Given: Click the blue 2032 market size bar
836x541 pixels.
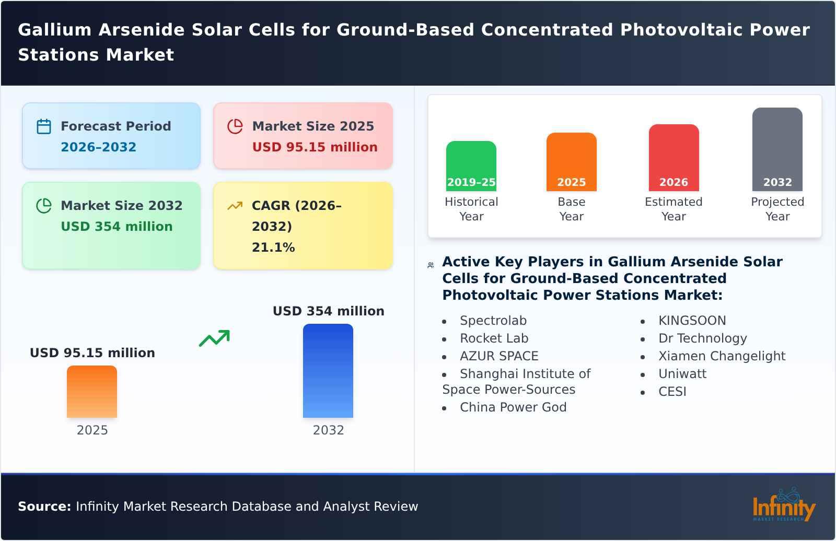Looking at the screenshot, I should pos(328,371).
